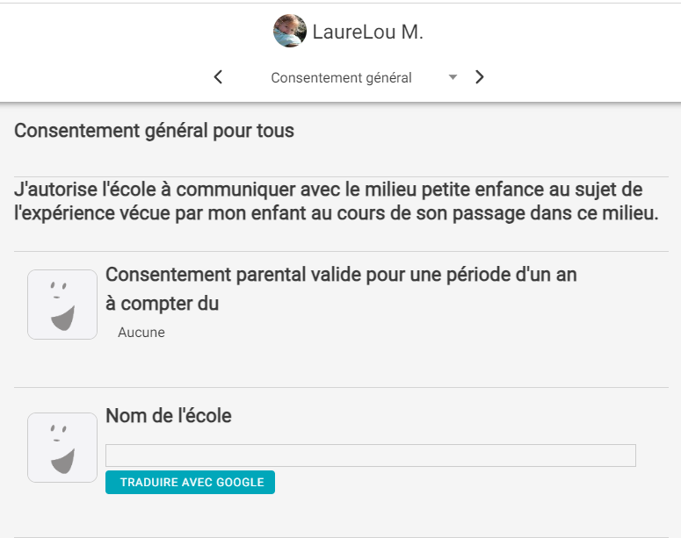Go to previous form with left chevron
This screenshot has width=681, height=538.
(218, 77)
